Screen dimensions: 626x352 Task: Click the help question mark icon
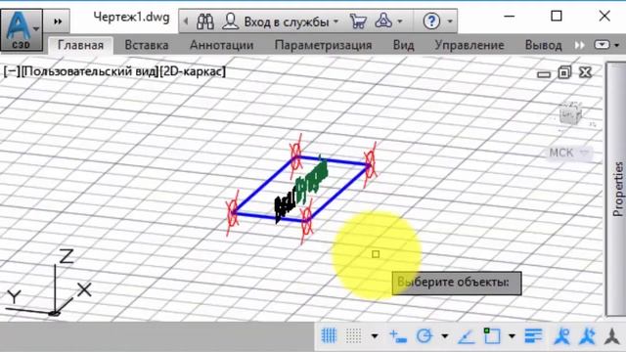[x=431, y=22]
